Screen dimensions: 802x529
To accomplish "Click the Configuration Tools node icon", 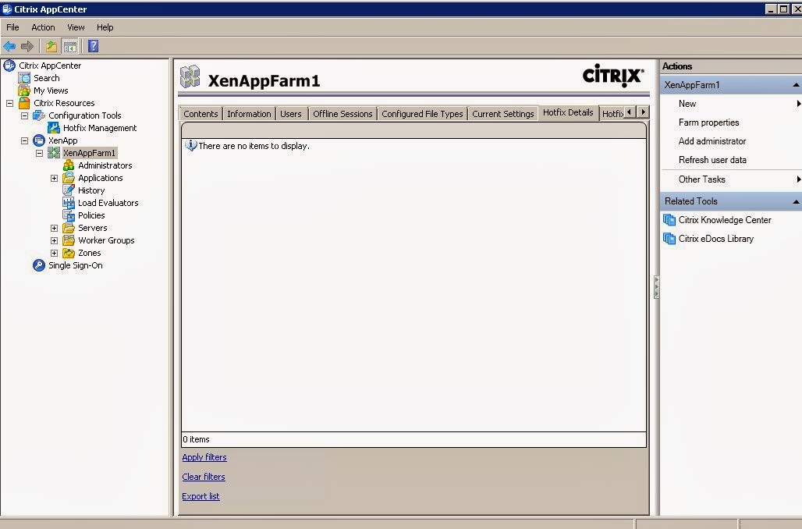I will pos(39,115).
